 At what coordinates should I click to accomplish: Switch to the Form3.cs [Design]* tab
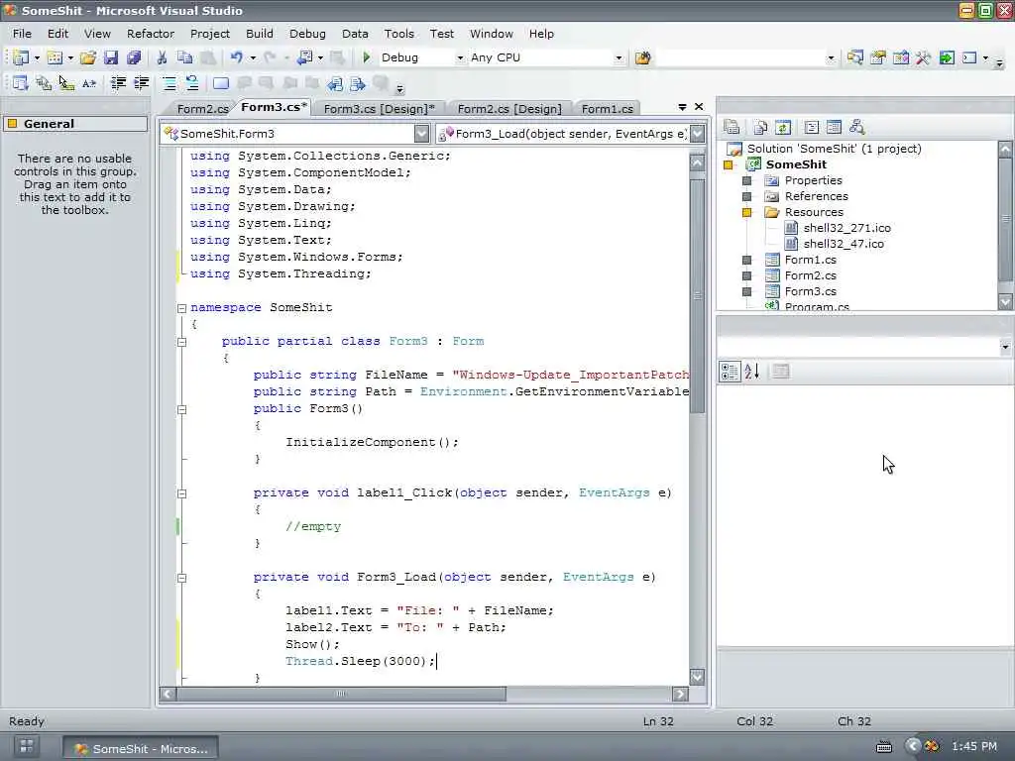[379, 109]
